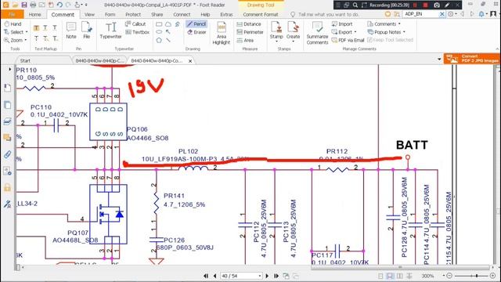This screenshot has width=501, height=282.
Task: Select the Hand tool
Action: 13,24
